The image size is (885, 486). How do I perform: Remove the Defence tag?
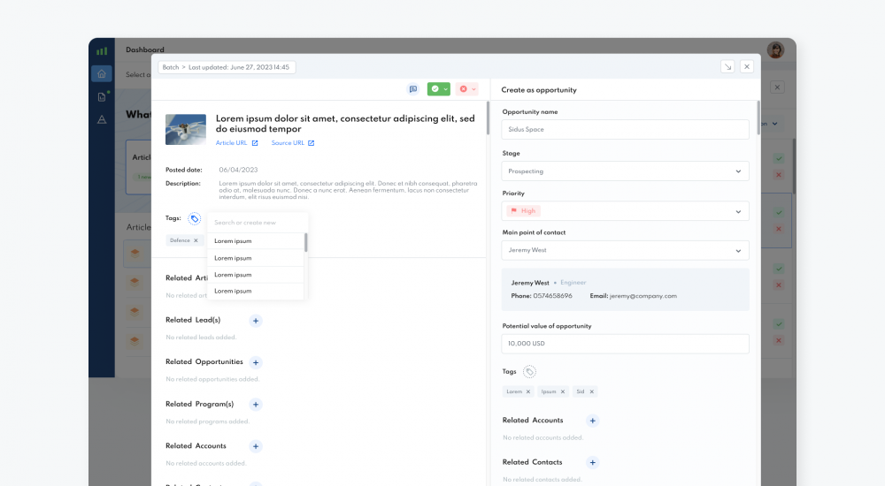pyautogui.click(x=196, y=240)
